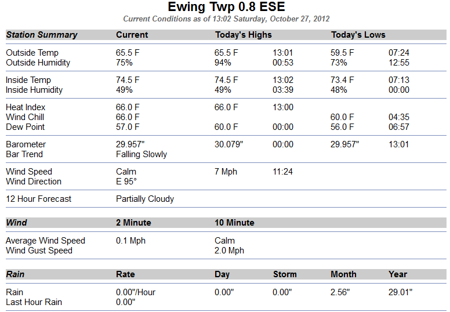Image resolution: width=450 pixels, height=312 pixels.
Task: Click the Rain section header
Action: coord(15,274)
